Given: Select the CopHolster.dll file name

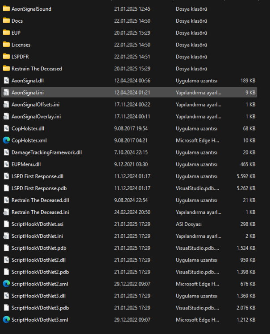Looking at the screenshot, I should 28,128.
